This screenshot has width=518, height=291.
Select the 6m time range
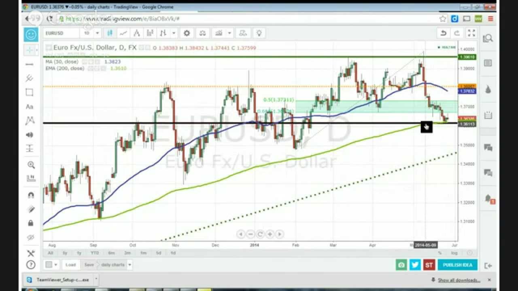coord(111,253)
